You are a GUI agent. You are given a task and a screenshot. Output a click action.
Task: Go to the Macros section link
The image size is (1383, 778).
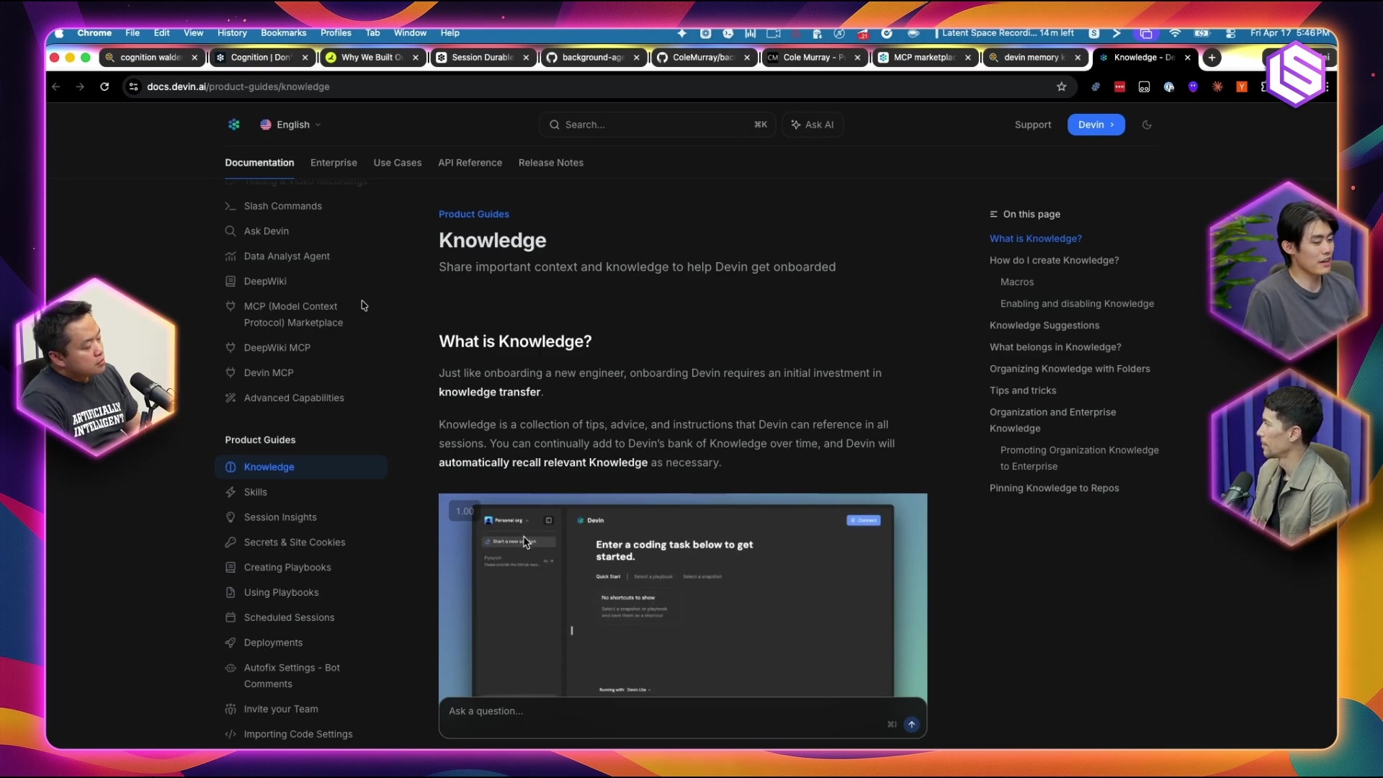pyautogui.click(x=1017, y=282)
